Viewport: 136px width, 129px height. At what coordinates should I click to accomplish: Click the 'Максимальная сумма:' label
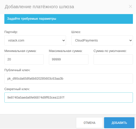66,51
